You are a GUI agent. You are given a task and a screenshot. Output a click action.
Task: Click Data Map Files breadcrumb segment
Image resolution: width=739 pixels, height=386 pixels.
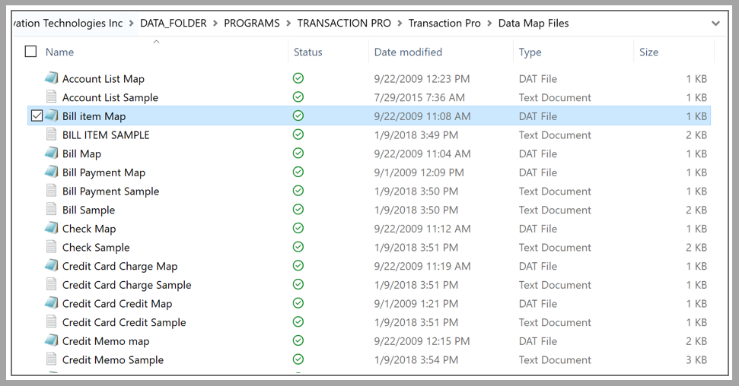pyautogui.click(x=534, y=23)
